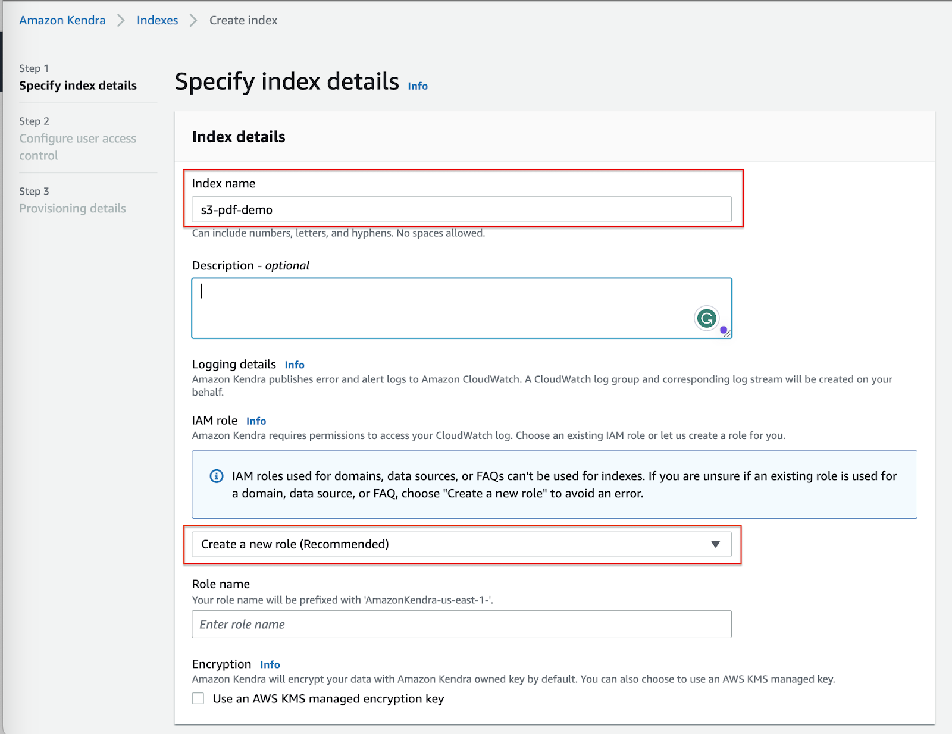Click the breadcrumb chevron after Amazon Kendra

coord(121,20)
